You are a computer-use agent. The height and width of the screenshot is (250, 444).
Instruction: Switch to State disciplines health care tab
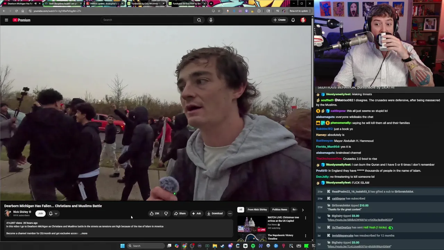point(63,3)
